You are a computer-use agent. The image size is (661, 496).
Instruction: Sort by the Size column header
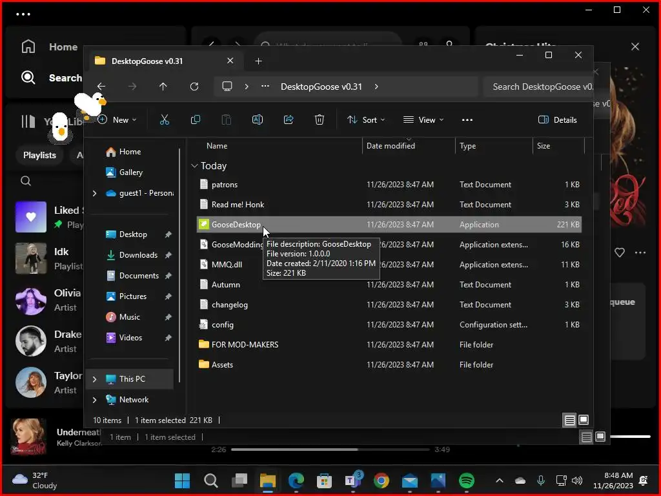click(x=558, y=146)
